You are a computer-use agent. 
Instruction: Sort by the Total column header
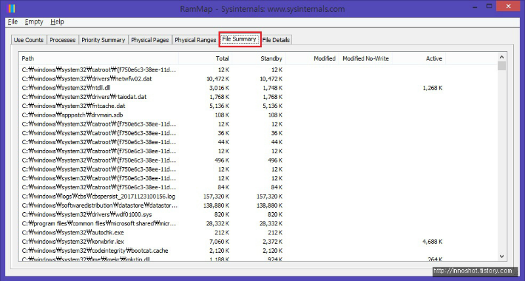205,58
